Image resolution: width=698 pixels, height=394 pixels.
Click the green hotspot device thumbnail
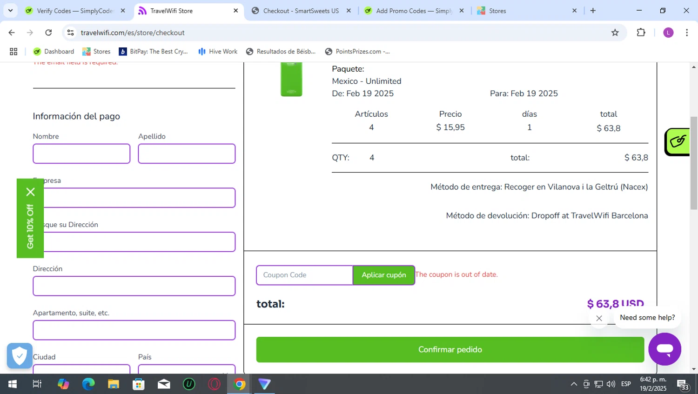(x=291, y=79)
